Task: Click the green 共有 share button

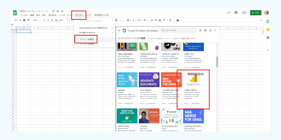Action: (256, 13)
